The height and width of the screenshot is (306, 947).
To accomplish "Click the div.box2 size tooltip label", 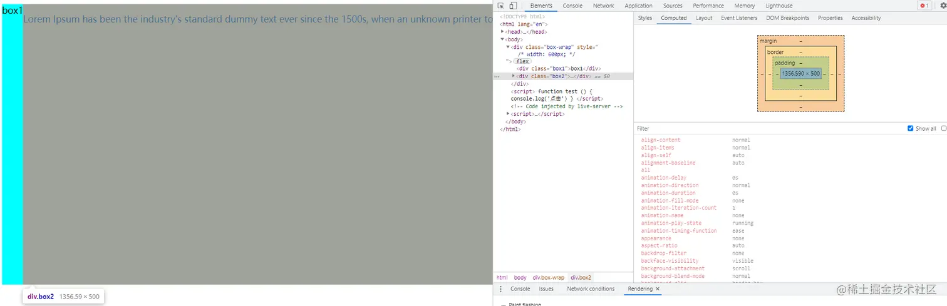I will (x=63, y=297).
